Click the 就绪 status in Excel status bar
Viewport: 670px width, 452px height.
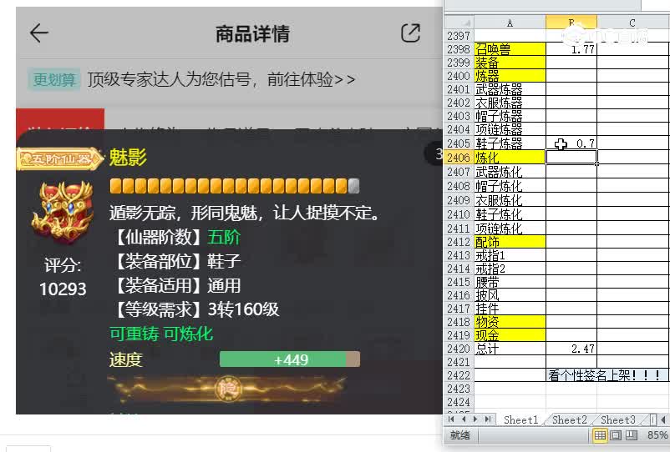[459, 435]
